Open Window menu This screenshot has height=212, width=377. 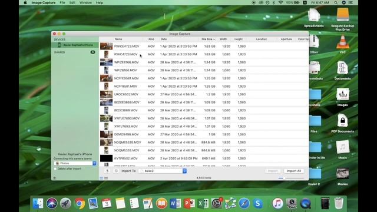pyautogui.click(x=85, y=2)
